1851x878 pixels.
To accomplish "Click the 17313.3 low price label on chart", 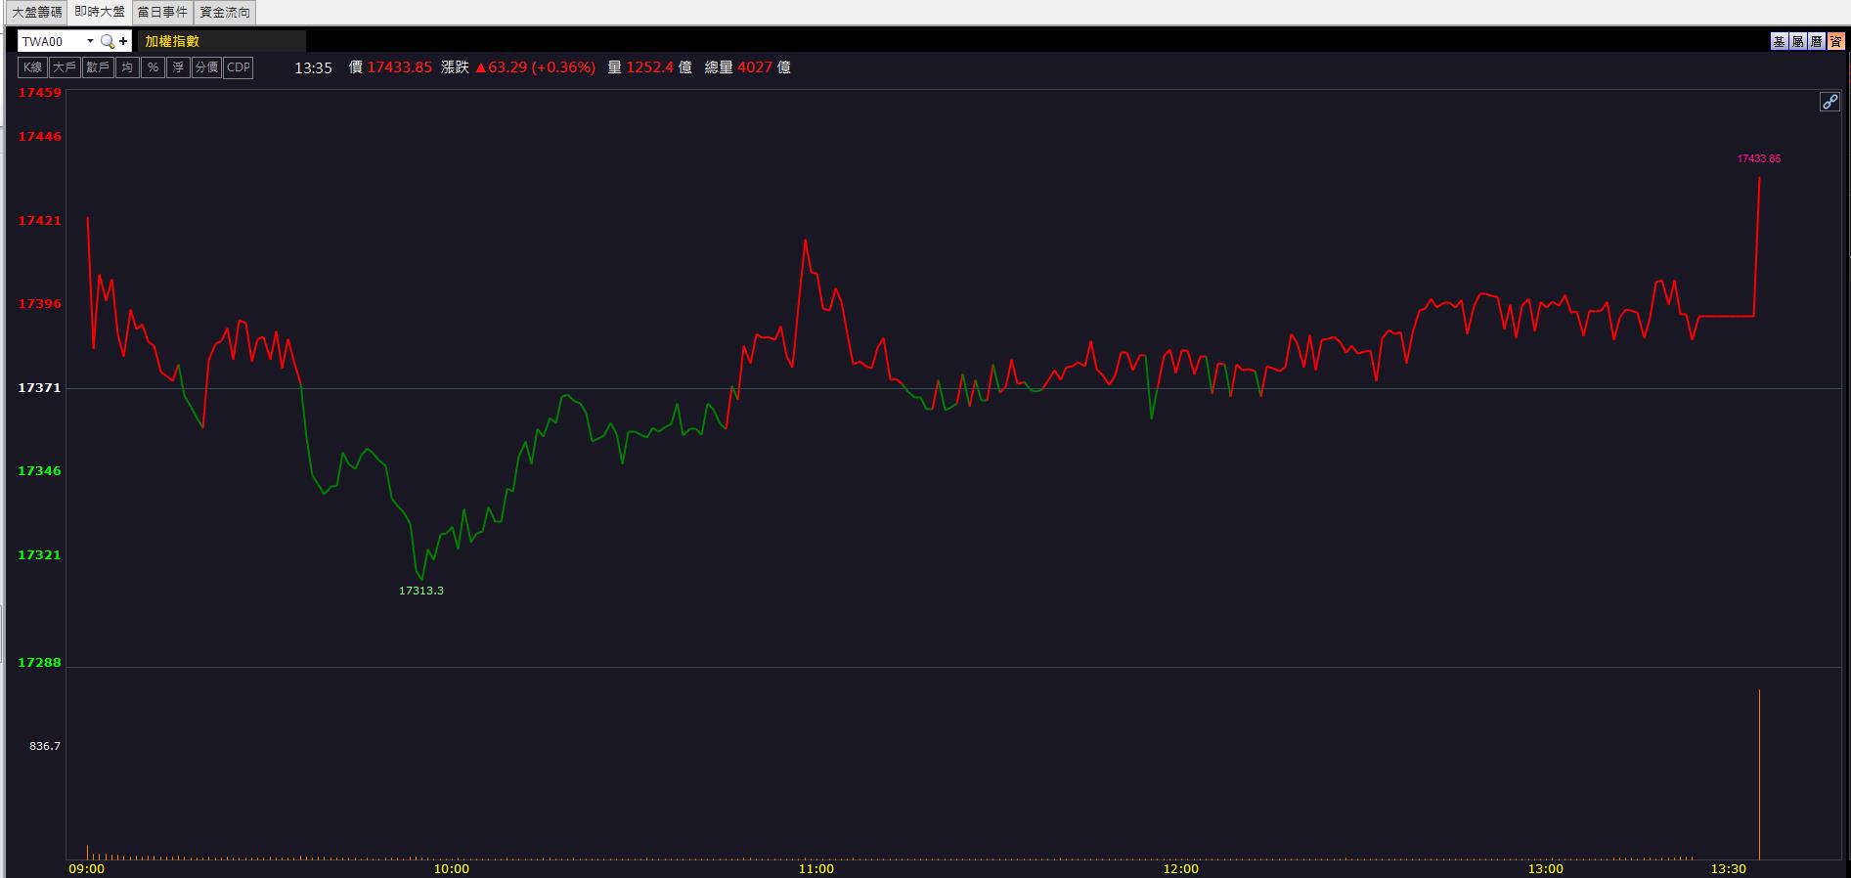I will pyautogui.click(x=421, y=591).
